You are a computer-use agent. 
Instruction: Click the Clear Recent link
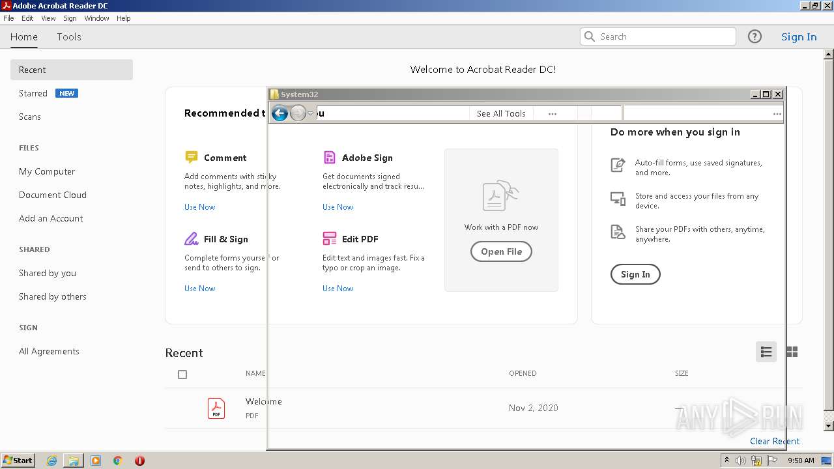click(775, 441)
